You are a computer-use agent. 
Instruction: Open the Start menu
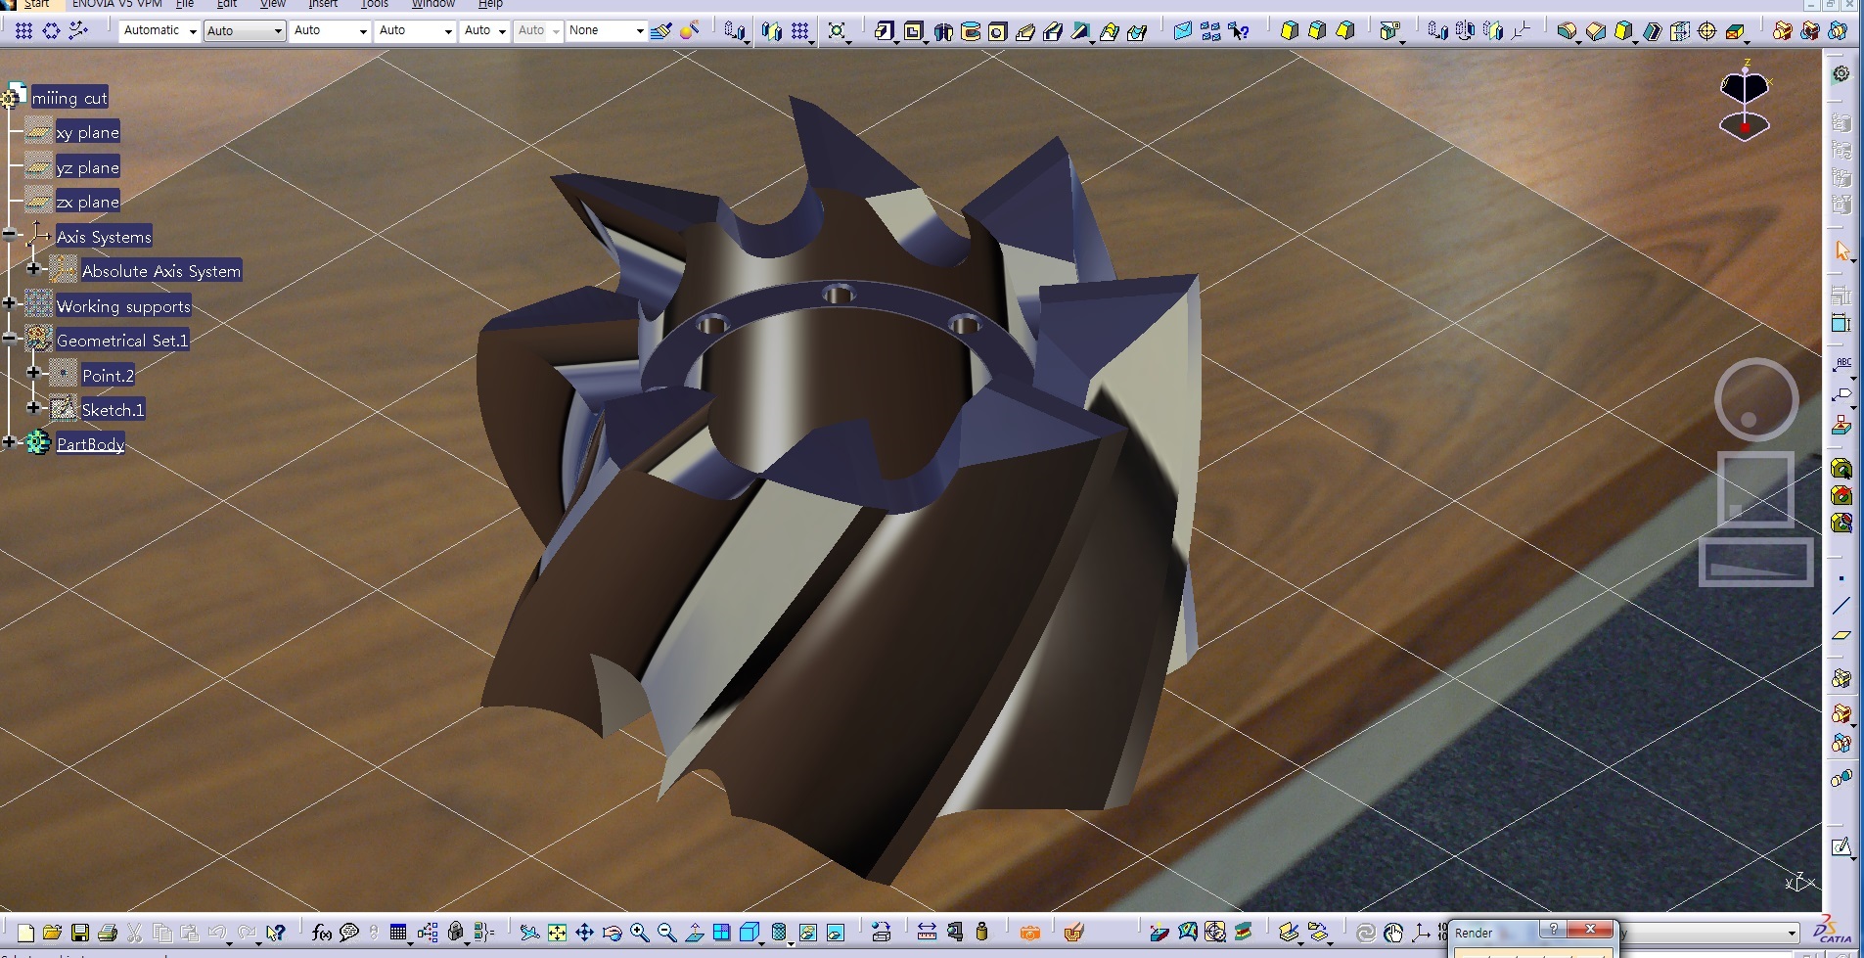[x=37, y=4]
